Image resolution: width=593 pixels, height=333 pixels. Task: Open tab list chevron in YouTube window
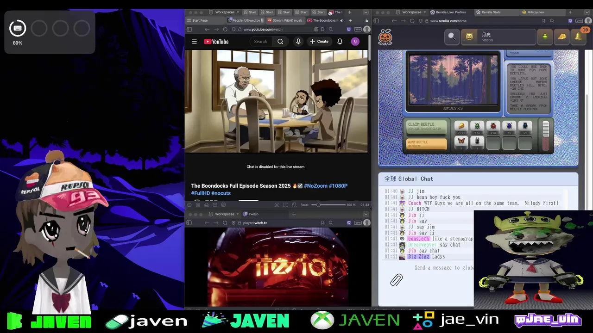tap(366, 12)
